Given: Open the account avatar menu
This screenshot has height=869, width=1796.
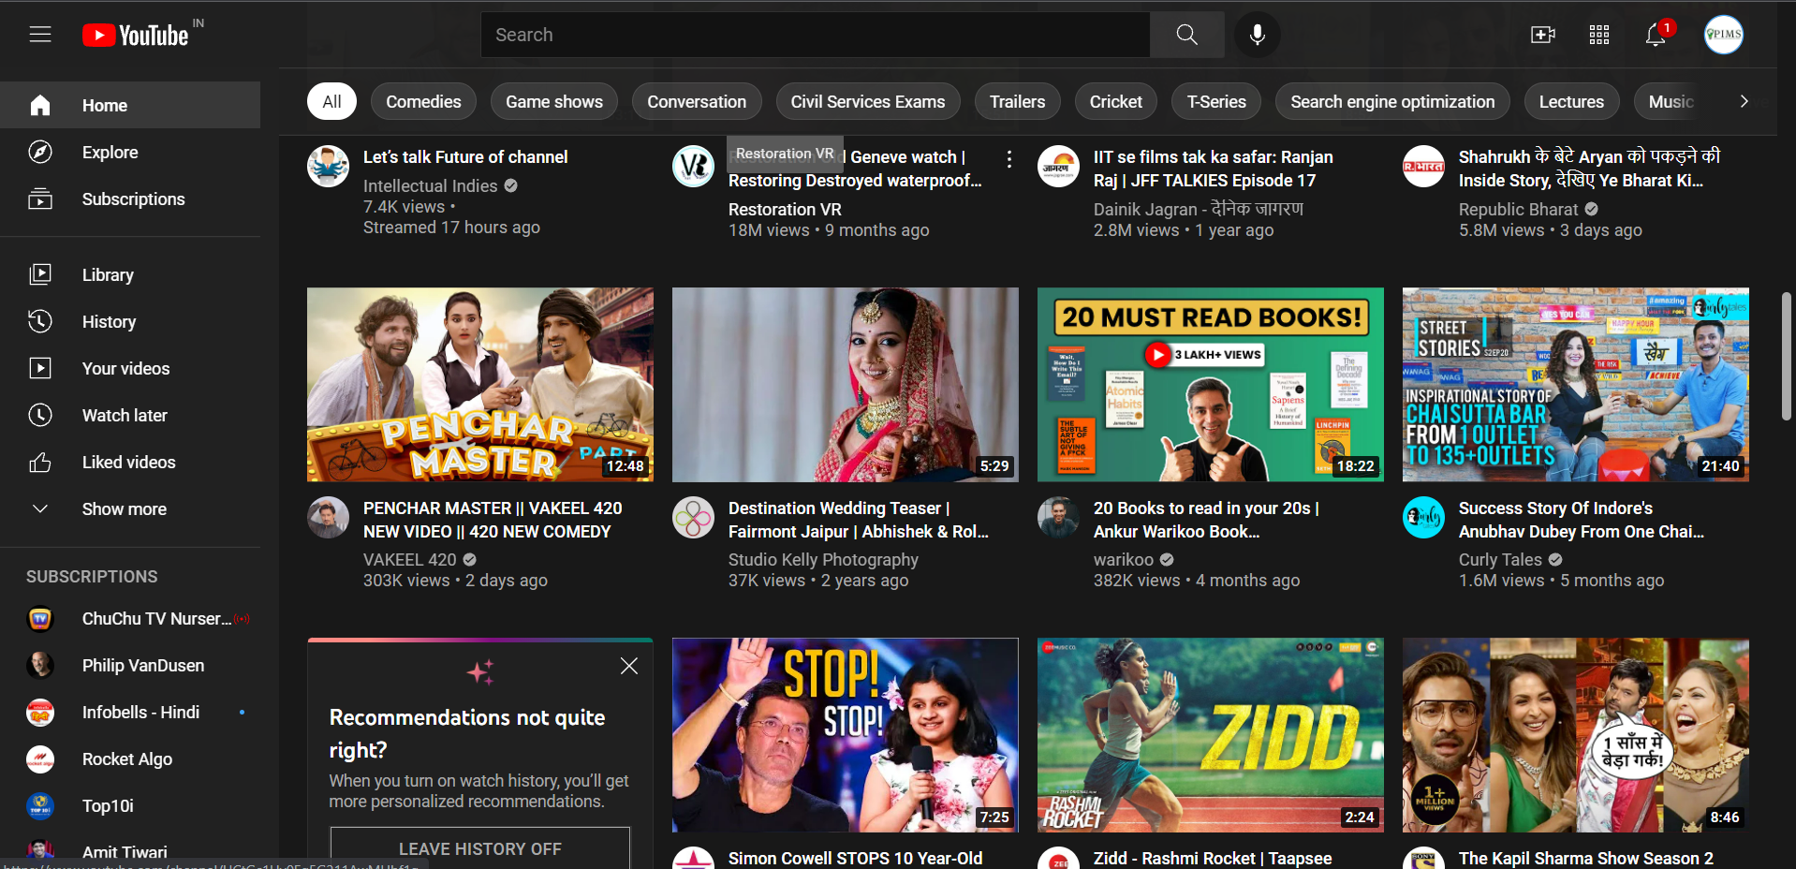Looking at the screenshot, I should (x=1723, y=35).
